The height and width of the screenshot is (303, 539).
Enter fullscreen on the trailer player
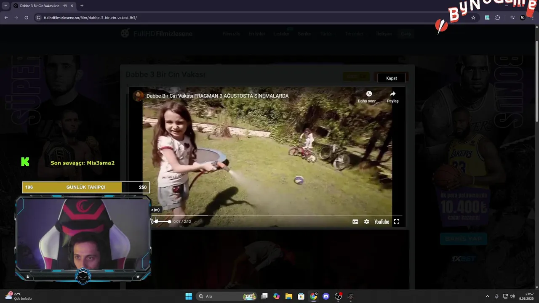(x=397, y=222)
